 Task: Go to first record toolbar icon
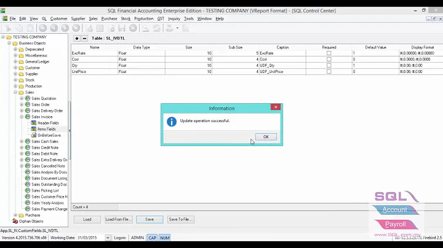(42, 28)
